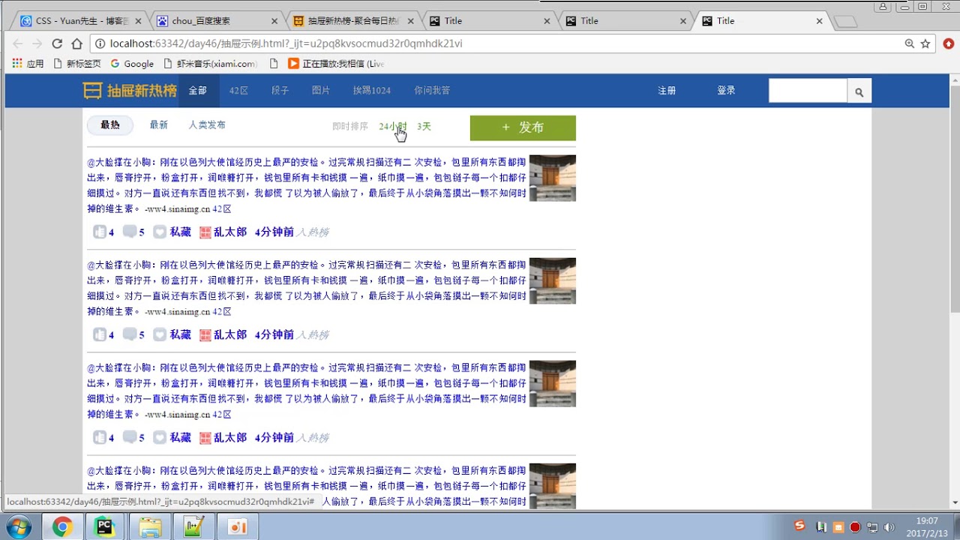Click the 私藏 heart icon in first post
Image resolution: width=960 pixels, height=540 pixels.
click(x=160, y=232)
